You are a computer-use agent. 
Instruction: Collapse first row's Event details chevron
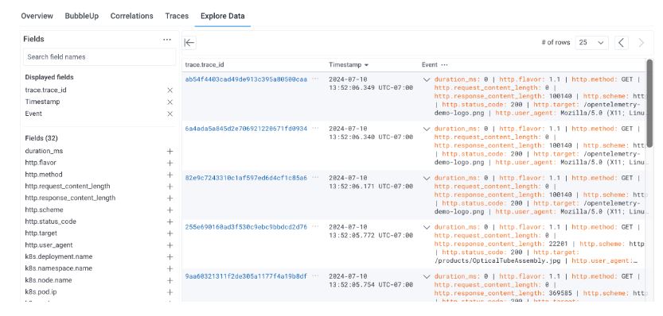[x=427, y=79]
